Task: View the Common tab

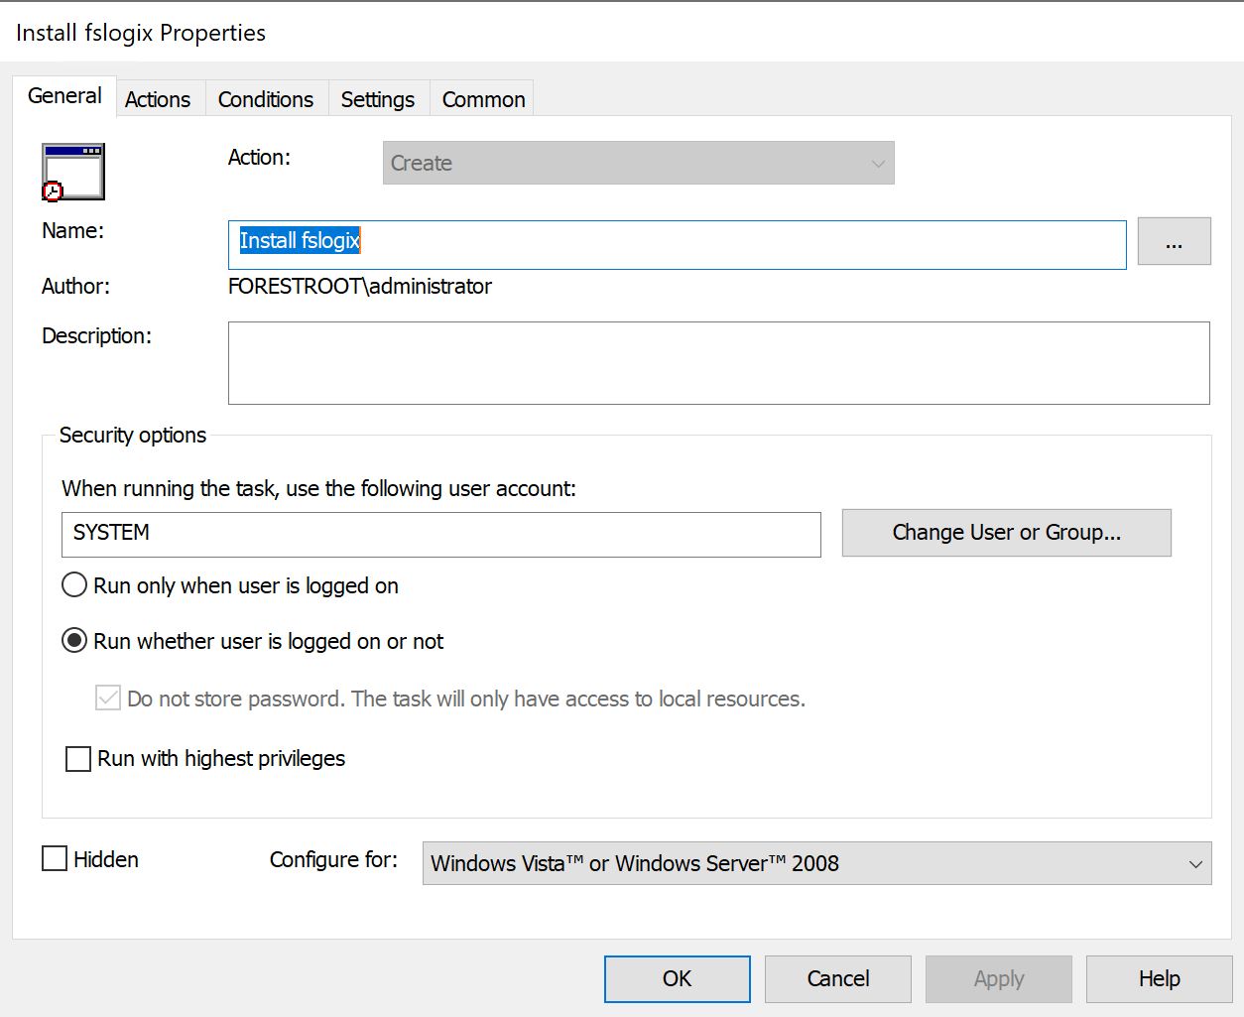Action: coord(482,98)
